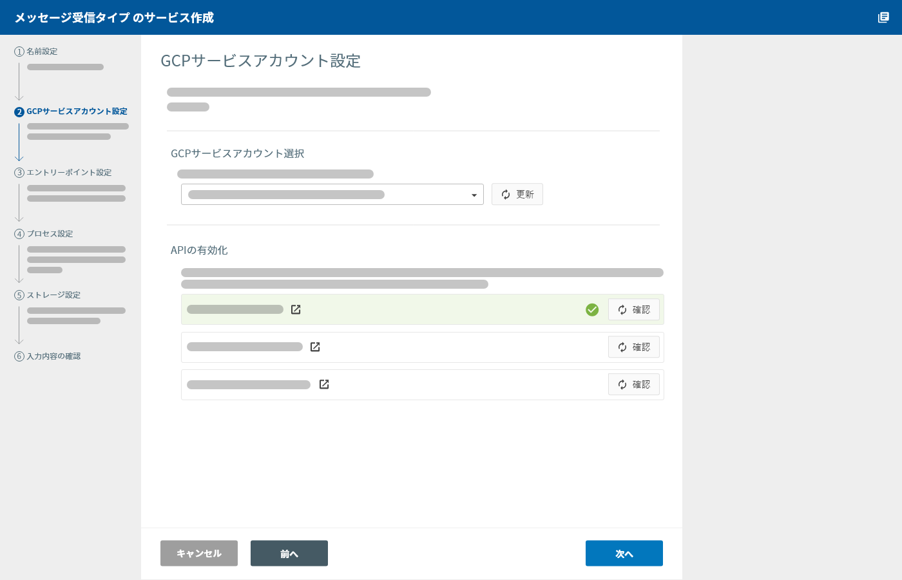The width and height of the screenshot is (902, 580).
Task: Open external link icon in the first API row
Action: coord(296,310)
